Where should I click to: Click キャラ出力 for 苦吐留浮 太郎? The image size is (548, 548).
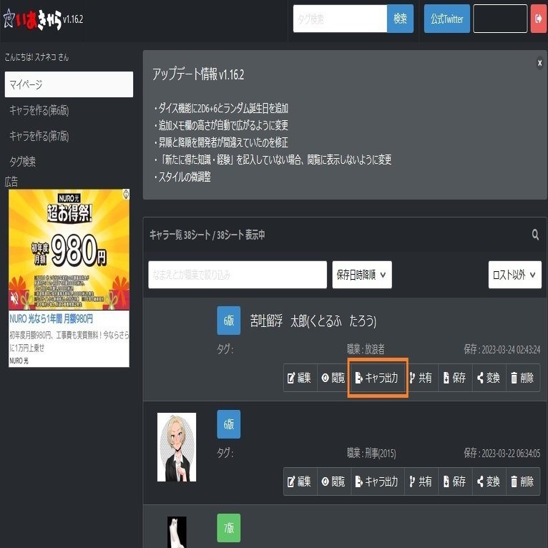378,378
